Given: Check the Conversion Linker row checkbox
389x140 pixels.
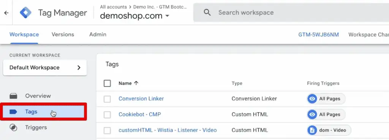Looking at the screenshot, I should [107, 99].
